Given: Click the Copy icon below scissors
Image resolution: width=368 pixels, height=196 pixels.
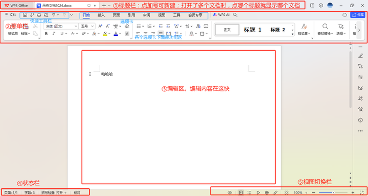Looking at the screenshot, I should [35, 34].
